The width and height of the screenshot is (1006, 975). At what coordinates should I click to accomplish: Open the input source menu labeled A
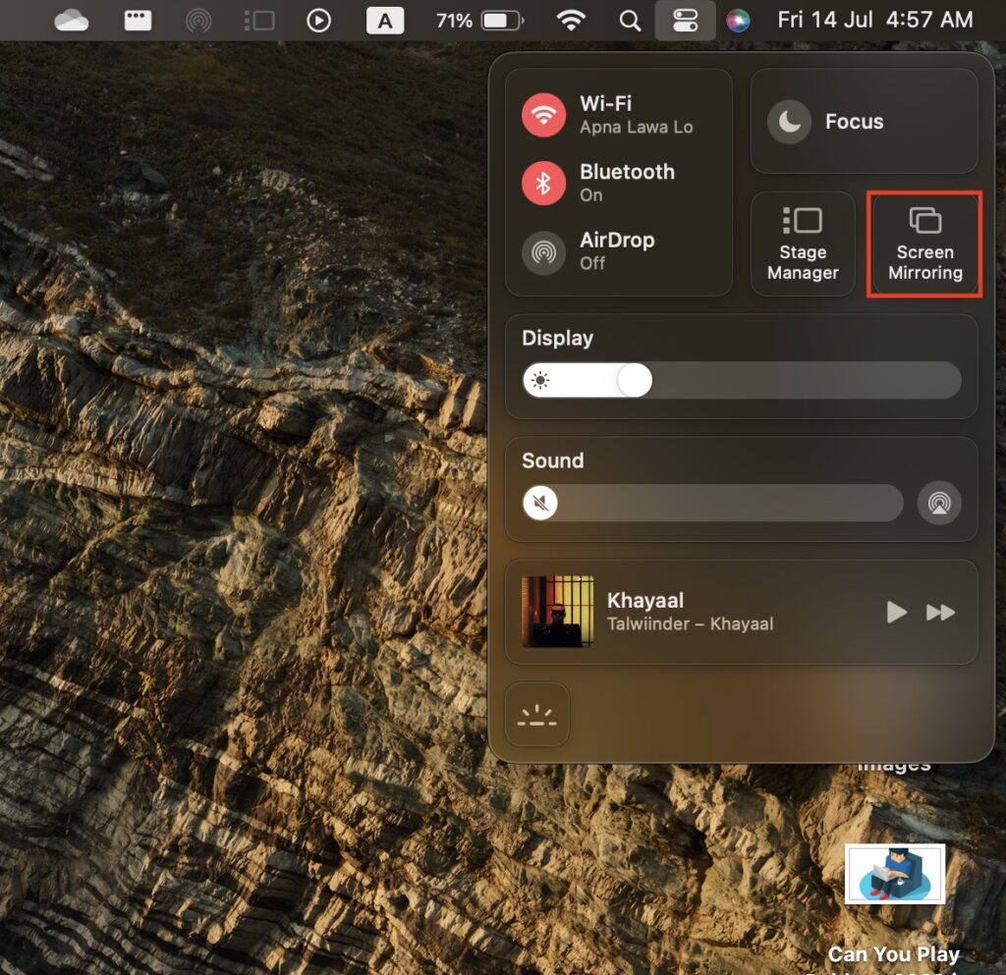pos(384,21)
